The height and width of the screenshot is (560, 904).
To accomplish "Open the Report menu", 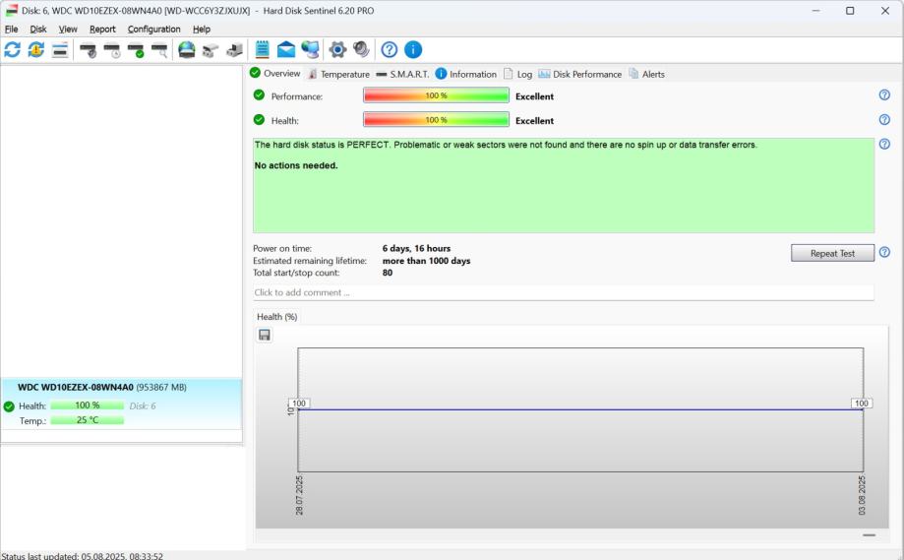I will point(102,30).
